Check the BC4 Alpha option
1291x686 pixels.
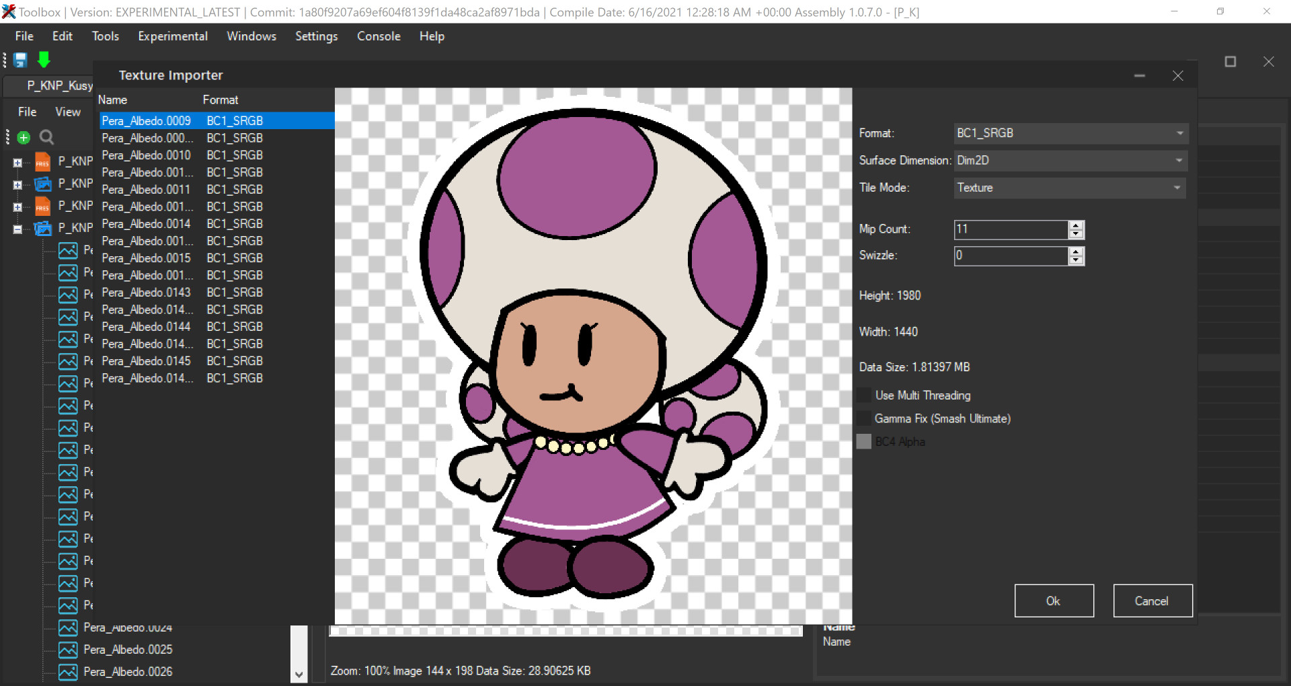863,441
